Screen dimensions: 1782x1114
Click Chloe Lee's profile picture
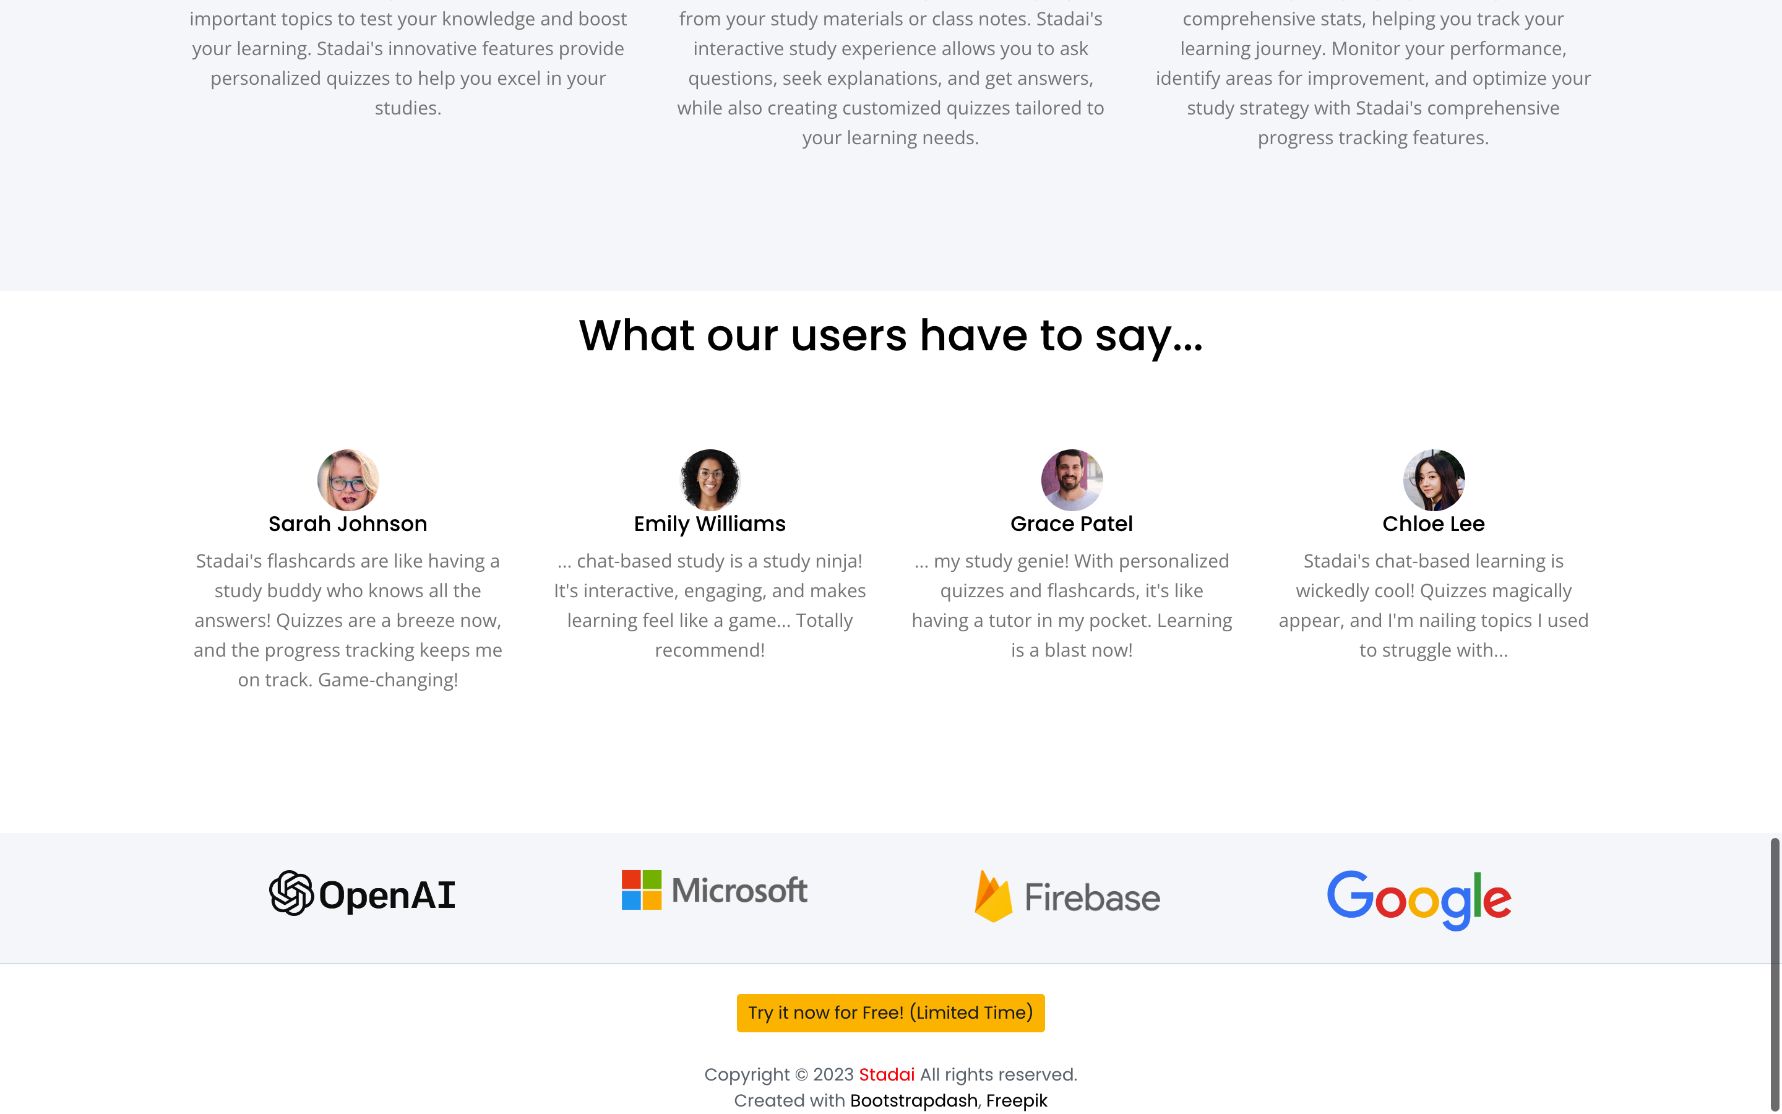1434,480
